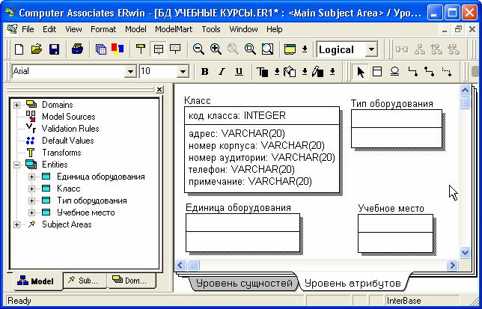The image size is (482, 309).
Task: Open the Help menu
Action: point(274,29)
